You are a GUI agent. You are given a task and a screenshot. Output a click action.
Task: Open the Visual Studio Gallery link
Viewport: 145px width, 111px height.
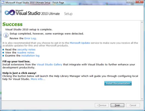(49, 65)
